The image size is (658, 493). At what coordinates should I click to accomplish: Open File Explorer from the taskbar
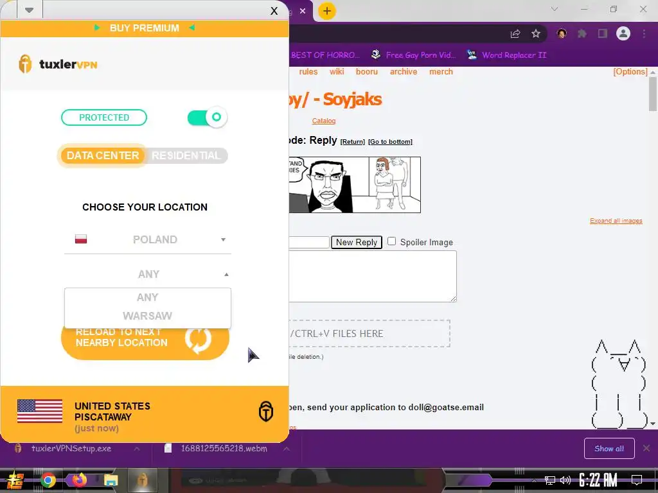coord(111,480)
